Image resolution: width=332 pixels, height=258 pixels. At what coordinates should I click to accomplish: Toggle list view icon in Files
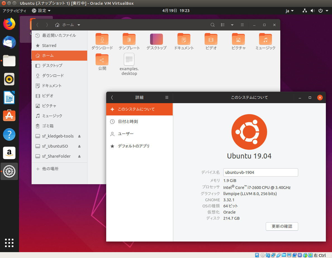(222, 25)
